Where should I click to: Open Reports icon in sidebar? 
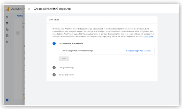click(x=7, y=23)
